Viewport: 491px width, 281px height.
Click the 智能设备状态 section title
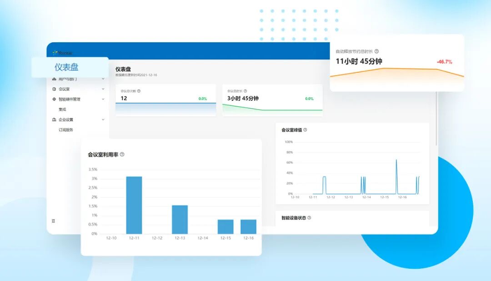(x=293, y=218)
